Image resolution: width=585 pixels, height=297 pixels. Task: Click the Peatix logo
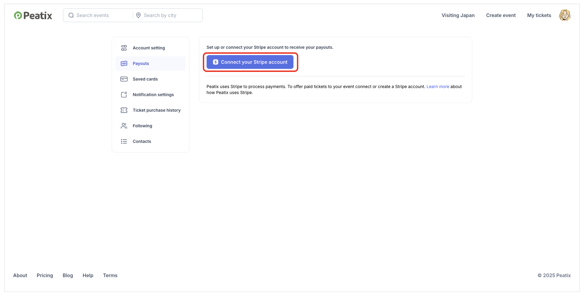[x=33, y=15]
